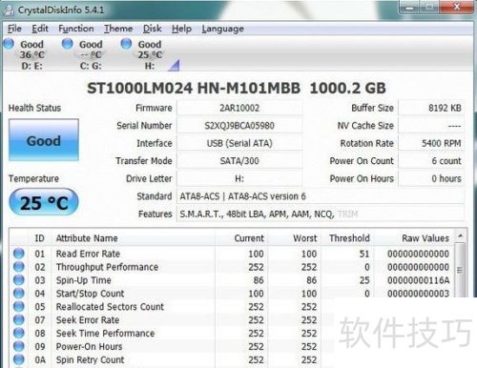
Task: Click the Firmware value 2AR10002
Action: point(239,108)
